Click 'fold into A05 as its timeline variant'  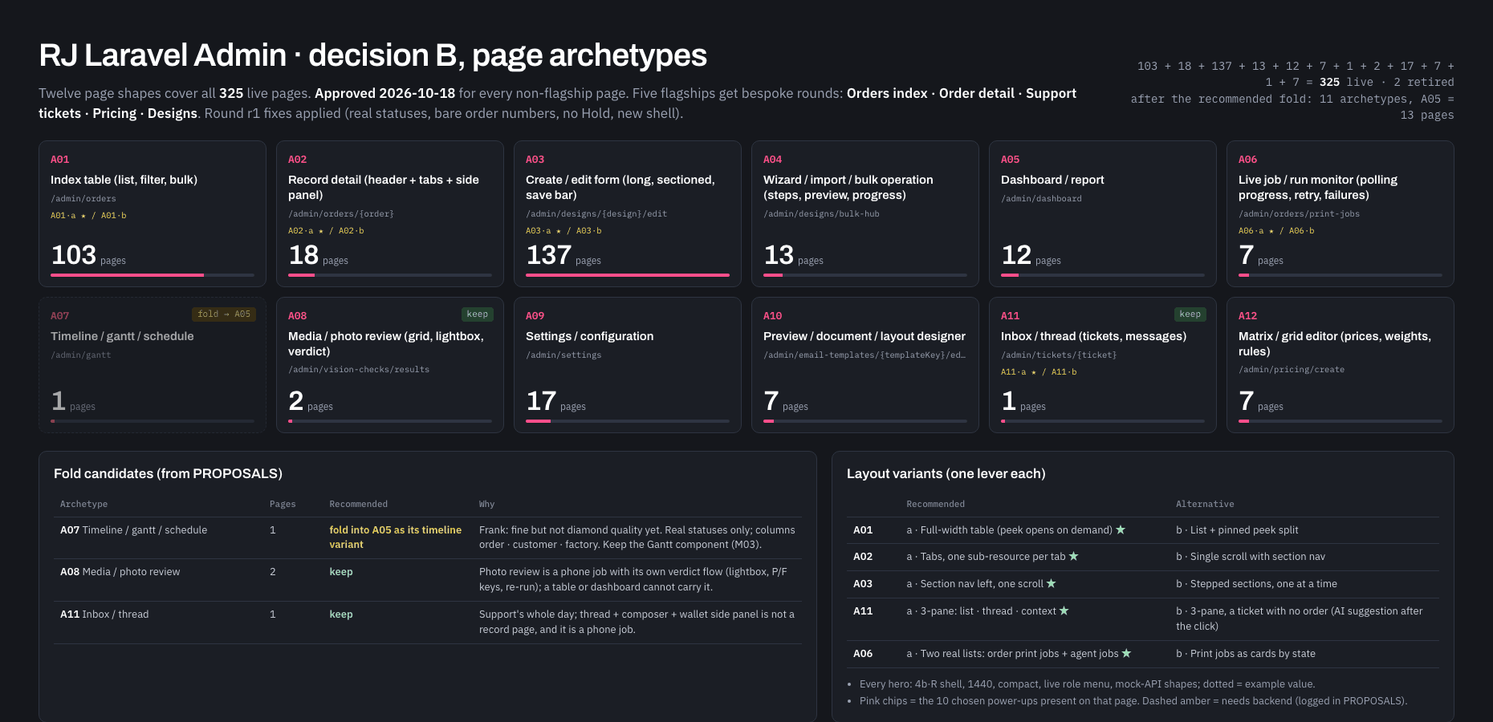396,537
